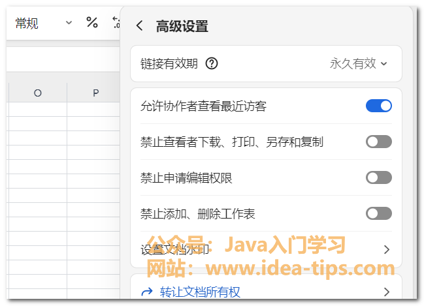Disable 允许协作者查看最近访客 switch
This screenshot has height=306, width=424.
click(379, 106)
